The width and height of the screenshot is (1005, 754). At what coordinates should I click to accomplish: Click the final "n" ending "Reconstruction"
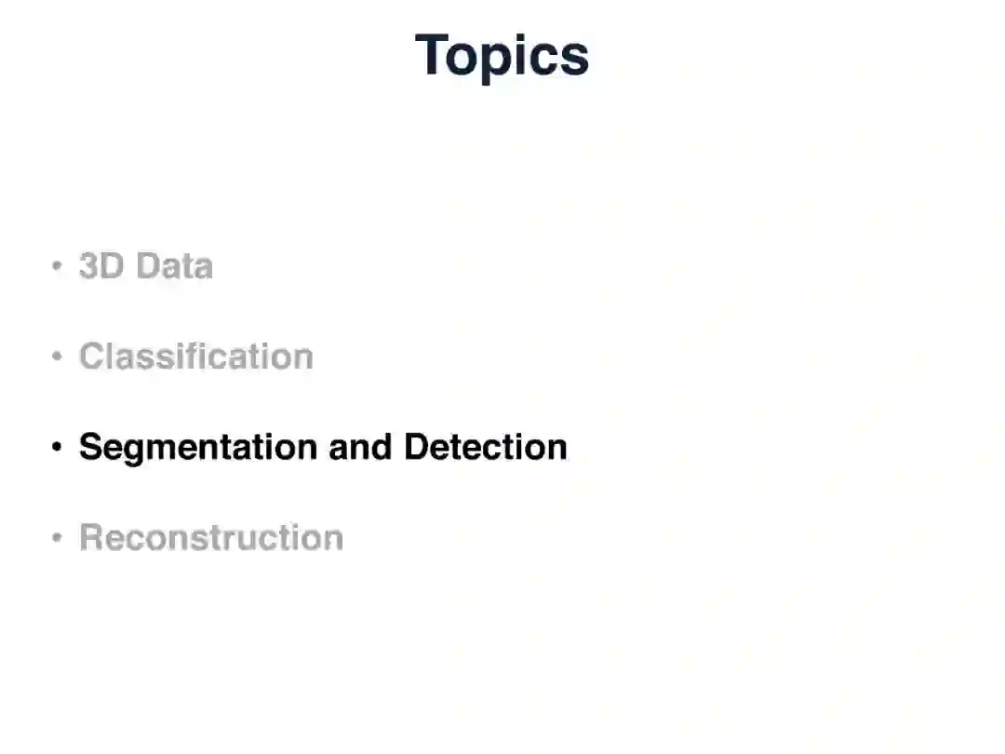click(333, 540)
